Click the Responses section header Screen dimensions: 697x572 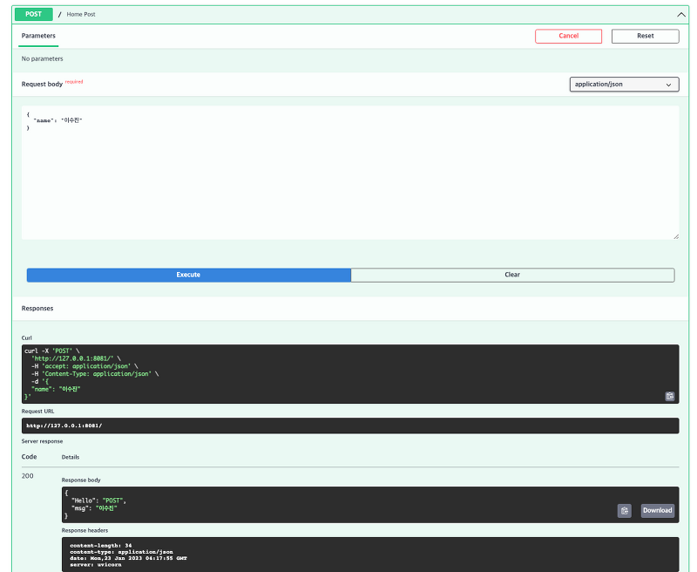pos(39,308)
